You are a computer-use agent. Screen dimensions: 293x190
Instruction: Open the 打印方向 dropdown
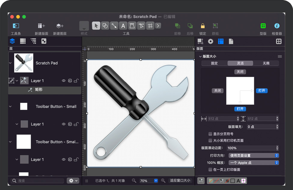click(254, 156)
